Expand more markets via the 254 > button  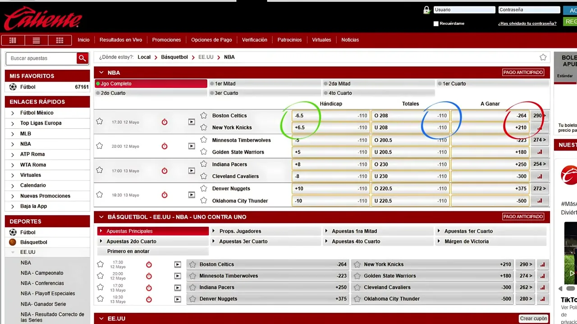click(540, 164)
